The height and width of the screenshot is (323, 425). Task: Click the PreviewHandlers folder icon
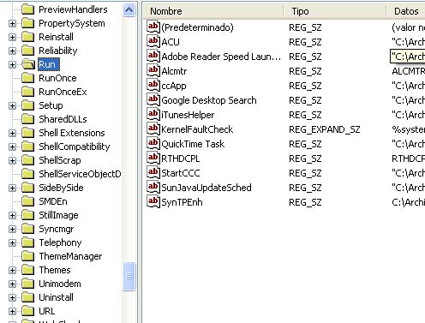(x=28, y=9)
